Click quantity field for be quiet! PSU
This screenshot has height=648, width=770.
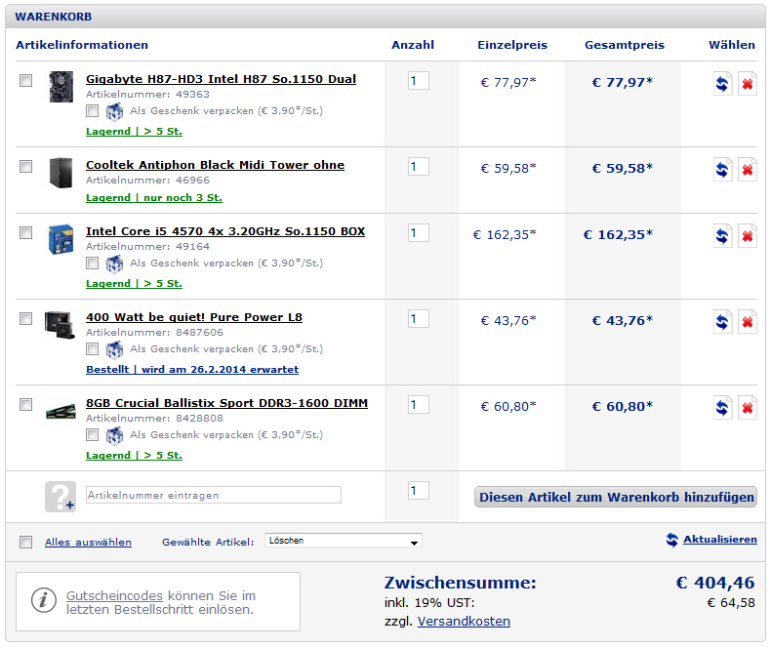point(419,318)
